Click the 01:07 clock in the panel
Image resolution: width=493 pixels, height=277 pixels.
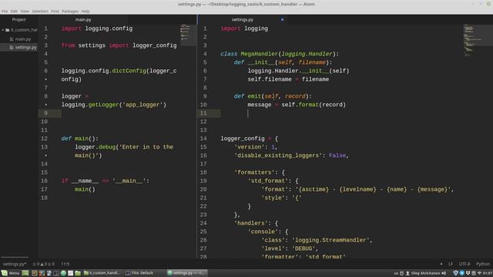coord(488,273)
